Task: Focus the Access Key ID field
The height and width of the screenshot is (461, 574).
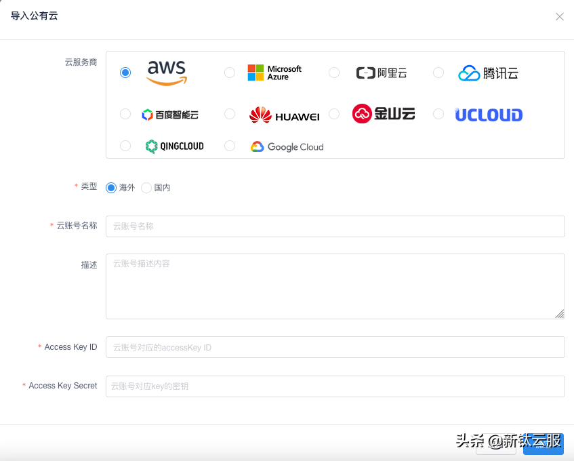Action: click(335, 347)
